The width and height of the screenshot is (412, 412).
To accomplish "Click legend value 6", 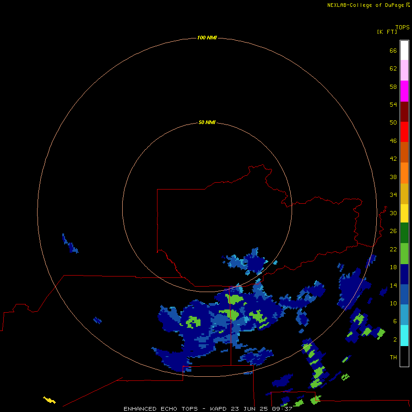I will tap(395, 321).
